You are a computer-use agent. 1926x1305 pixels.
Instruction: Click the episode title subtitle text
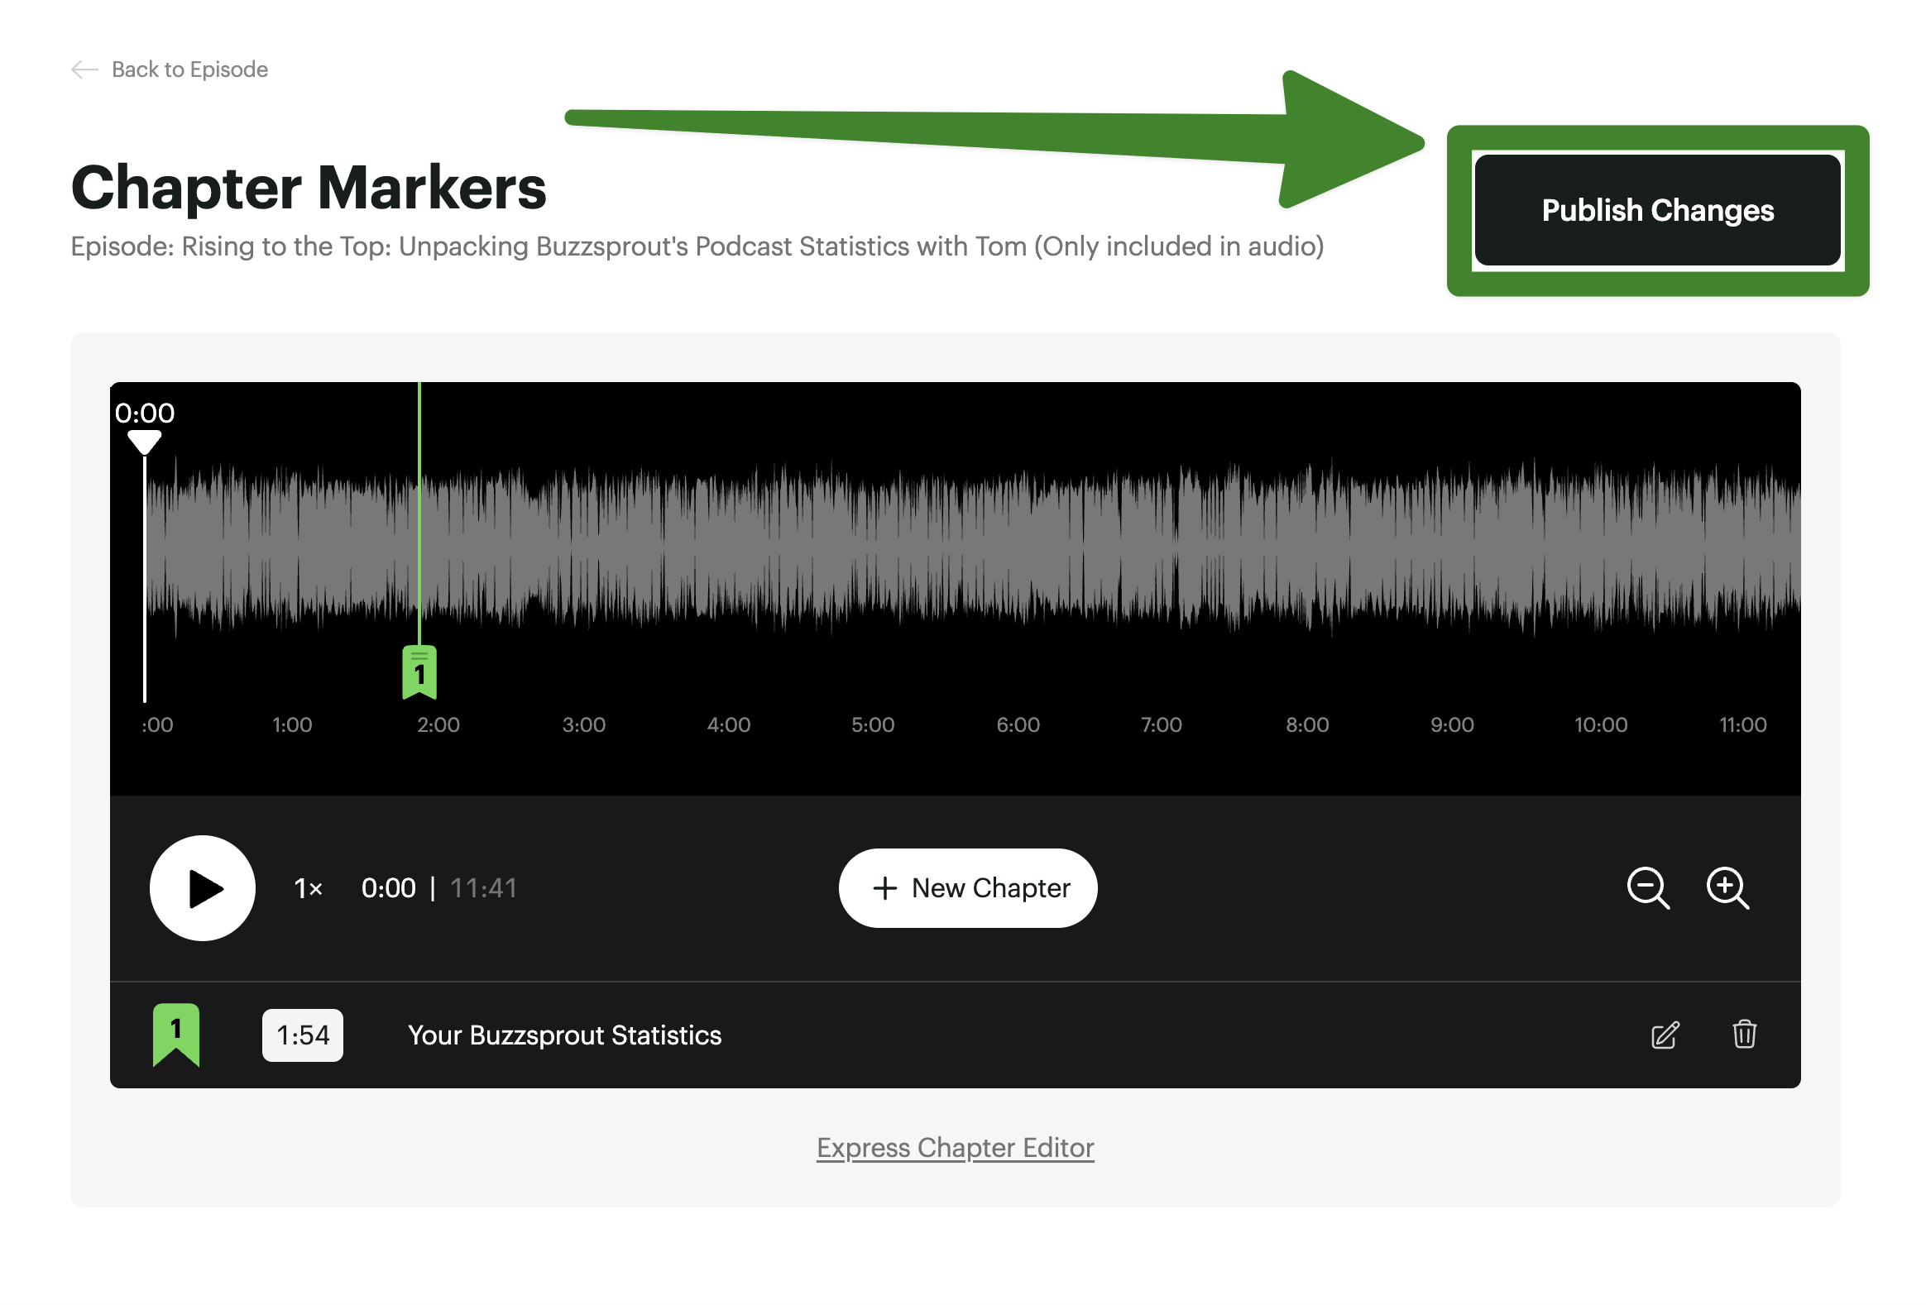[x=697, y=247]
